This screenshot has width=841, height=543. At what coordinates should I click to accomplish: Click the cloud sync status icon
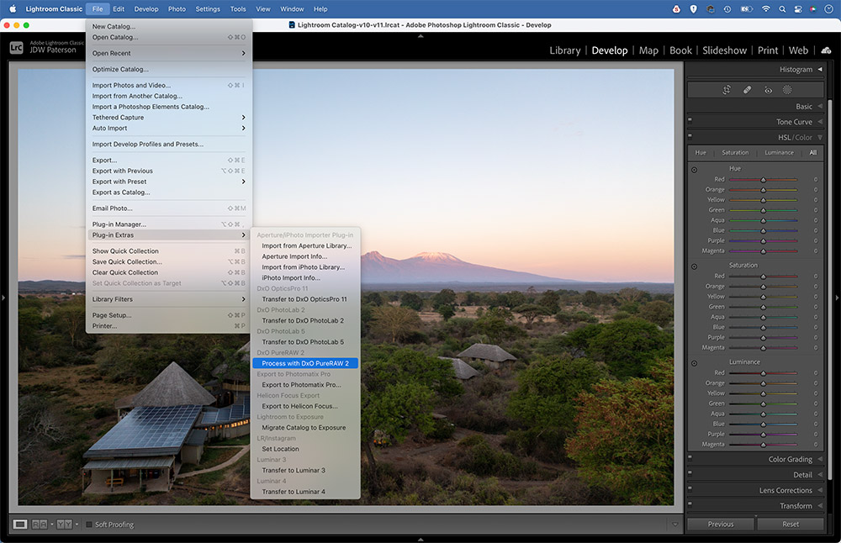click(x=826, y=50)
